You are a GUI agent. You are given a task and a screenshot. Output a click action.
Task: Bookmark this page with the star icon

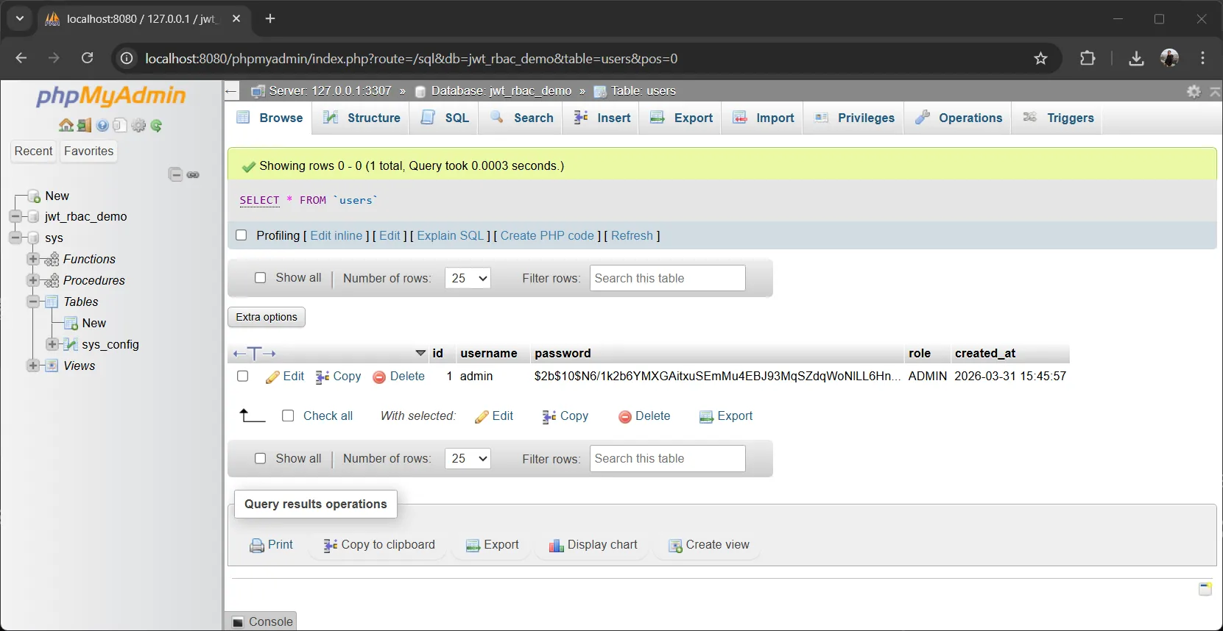1040,58
